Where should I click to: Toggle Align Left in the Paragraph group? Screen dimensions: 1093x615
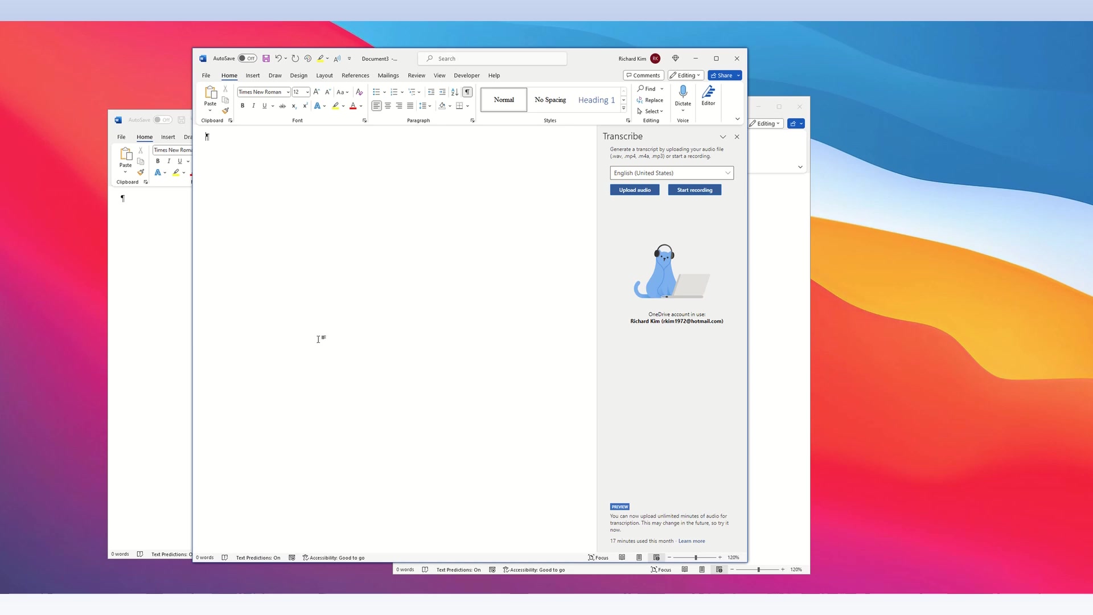tap(376, 106)
